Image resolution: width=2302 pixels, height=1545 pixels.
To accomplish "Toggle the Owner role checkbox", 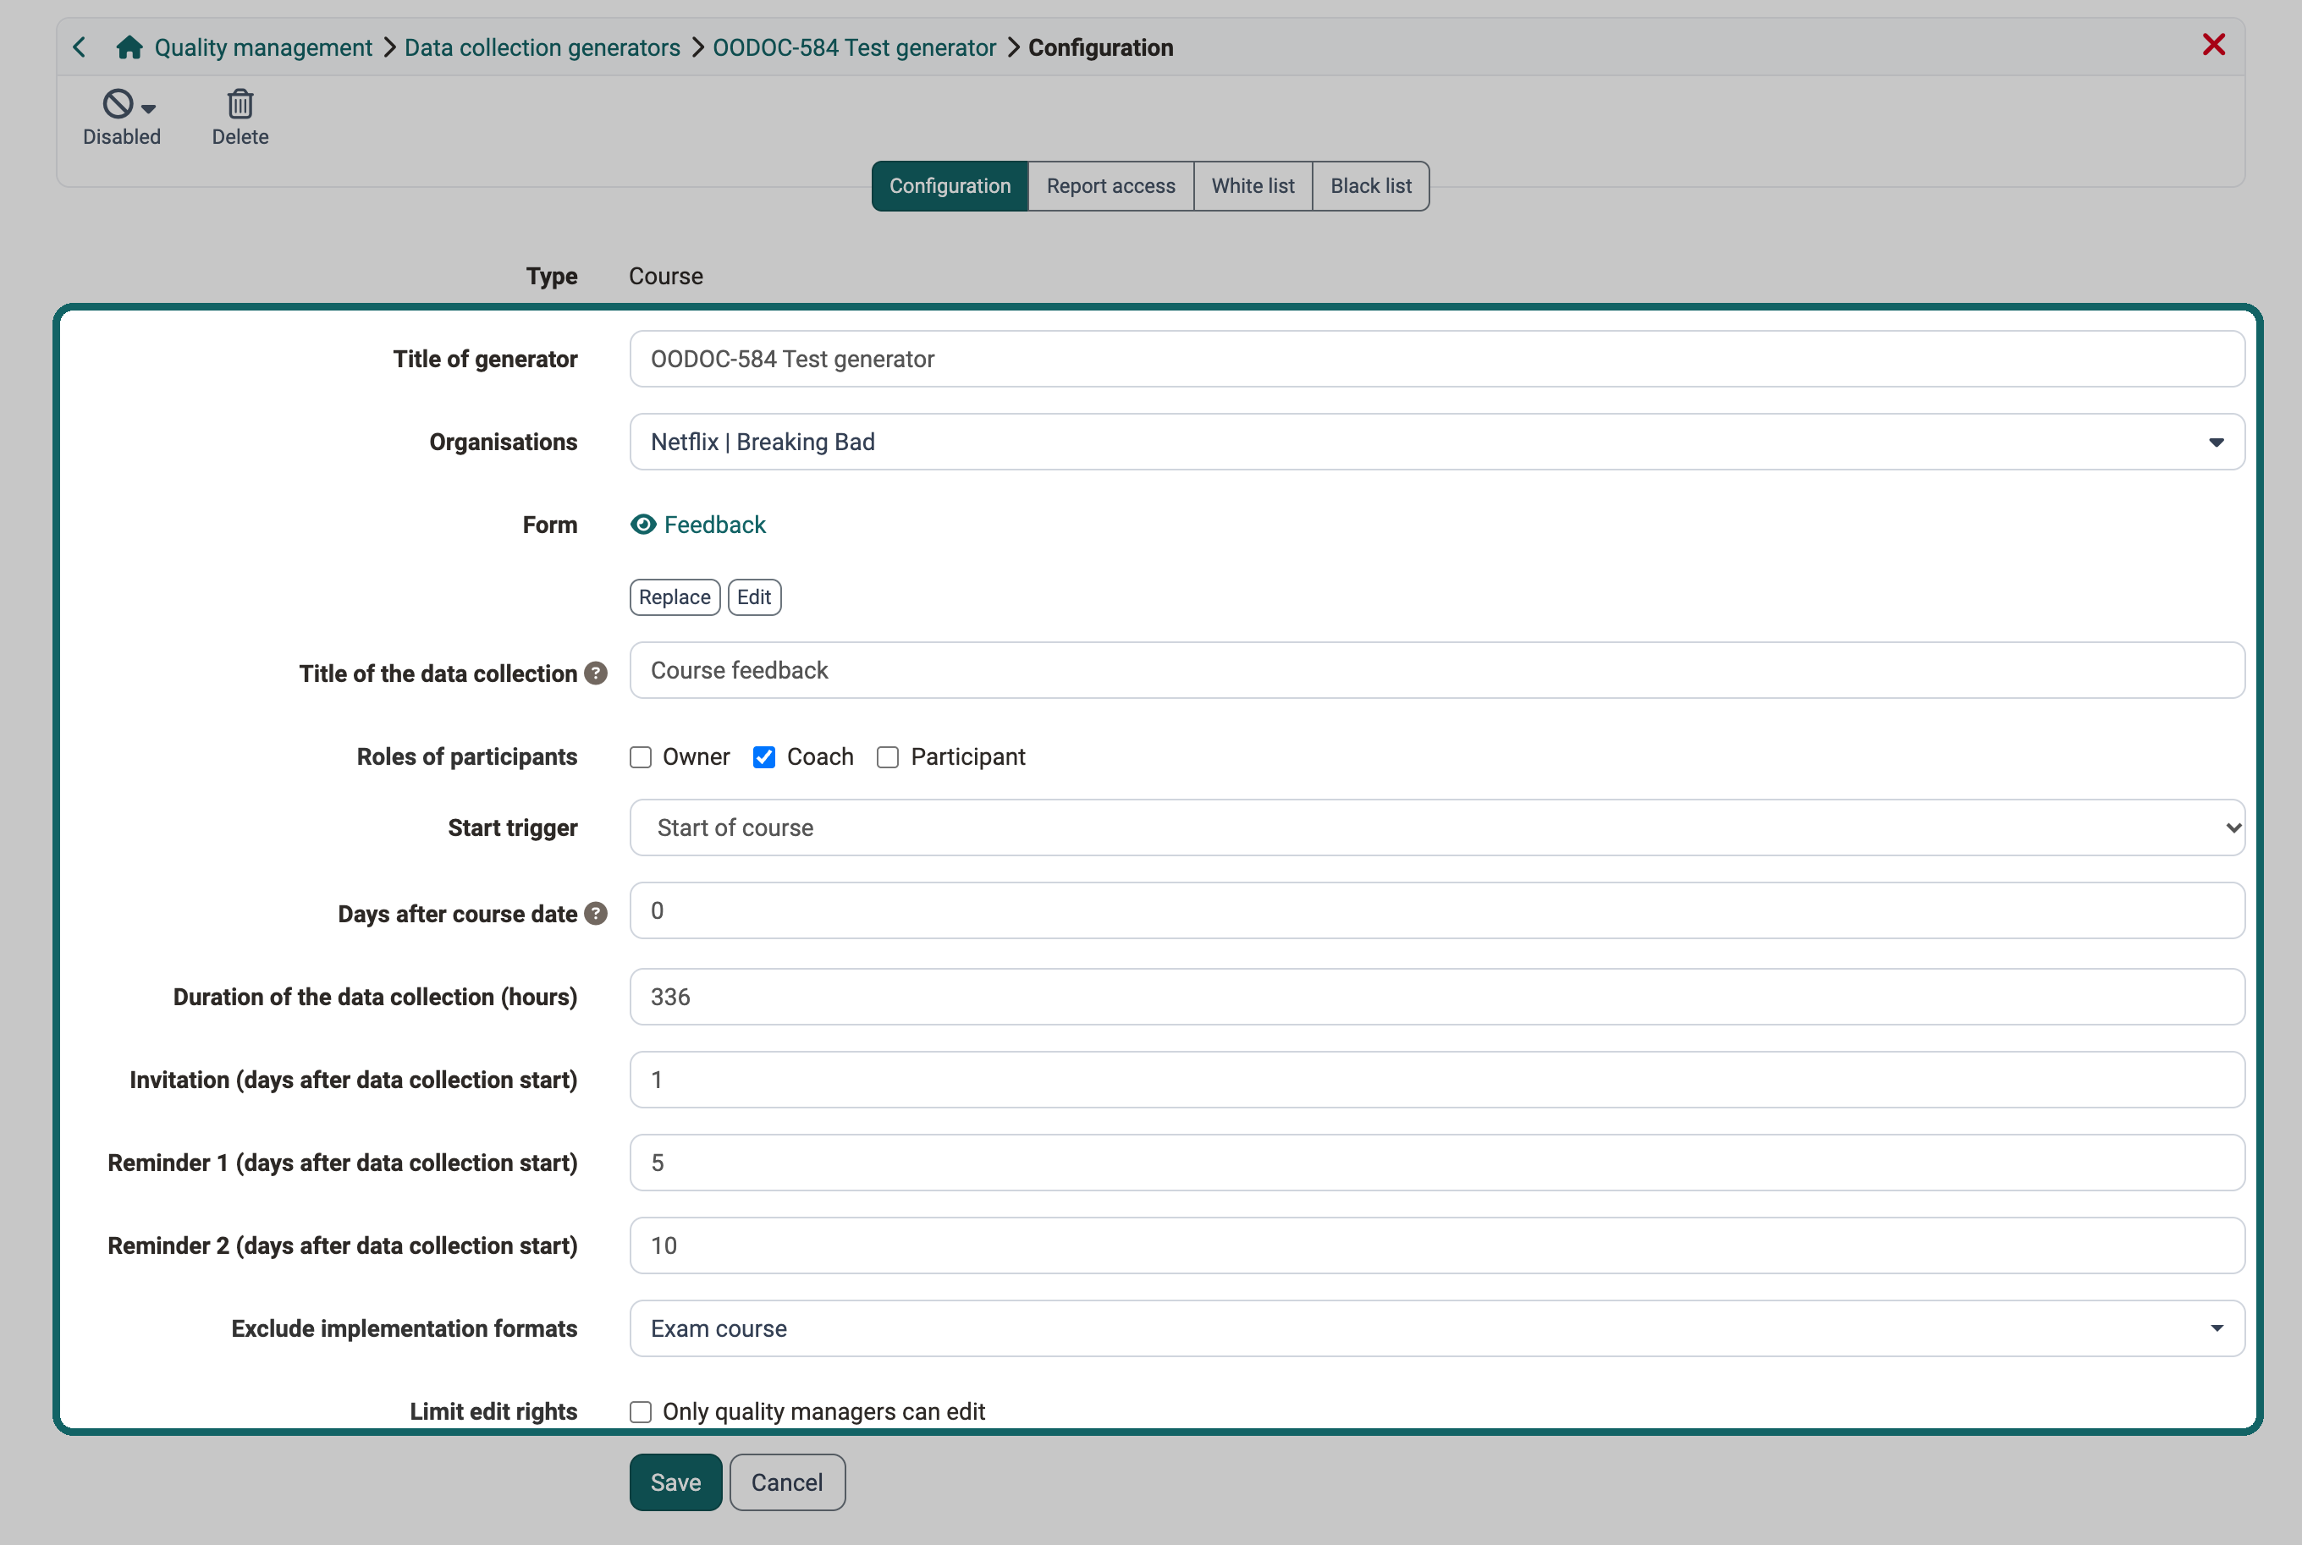I will pyautogui.click(x=641, y=756).
